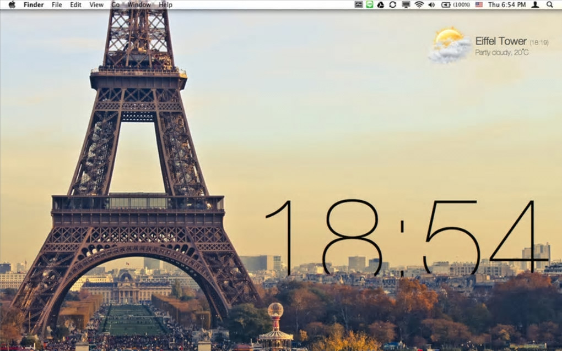Viewport: 562px width, 351px height.
Task: Click the partly cloudy weather widget icon
Action: 450,46
